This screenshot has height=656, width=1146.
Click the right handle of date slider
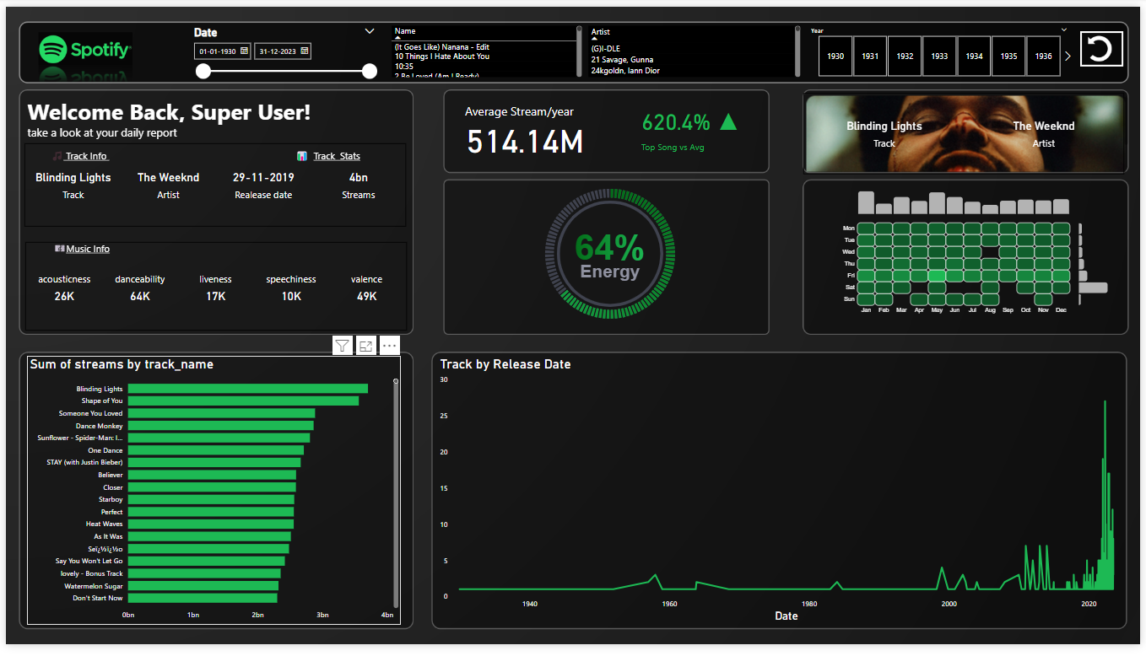pos(370,72)
